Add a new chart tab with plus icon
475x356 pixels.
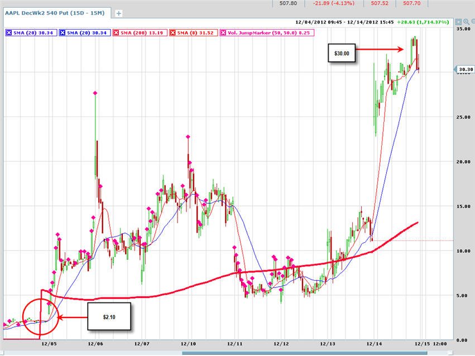pos(119,13)
